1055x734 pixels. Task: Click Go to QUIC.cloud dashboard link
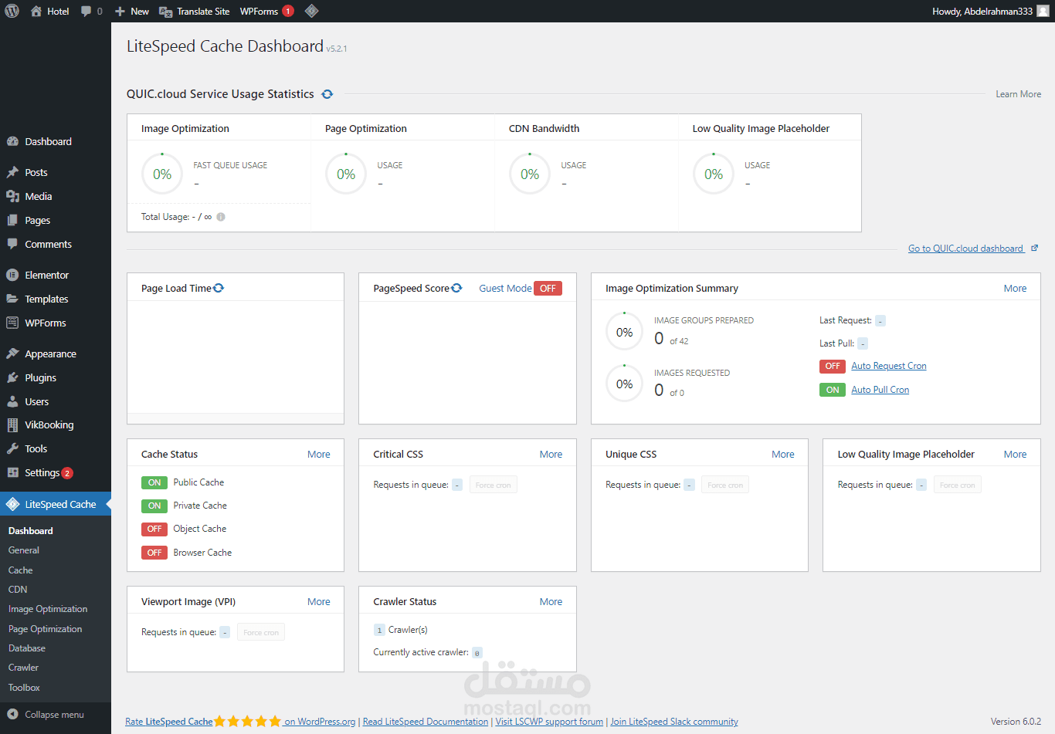(965, 249)
